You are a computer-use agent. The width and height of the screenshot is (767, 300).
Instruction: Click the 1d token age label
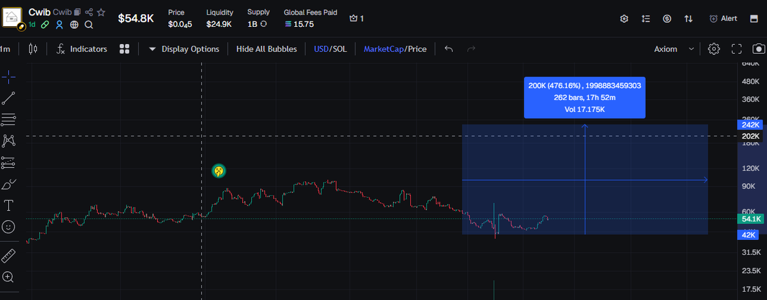(32, 25)
